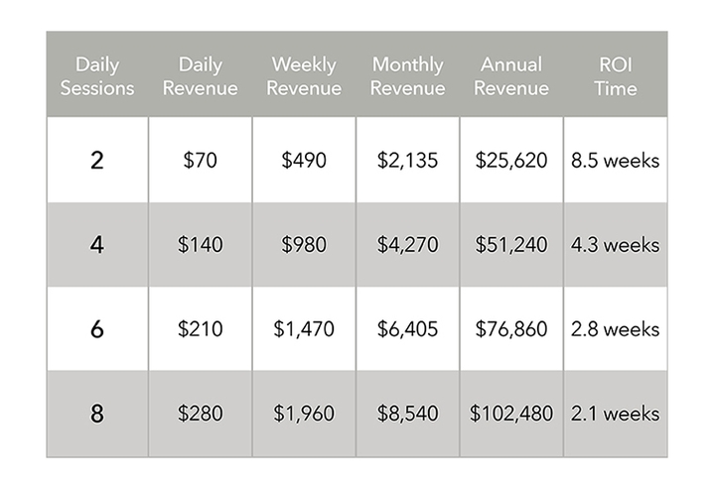The height and width of the screenshot is (489, 715).
Task: Select the $2,135 monthly revenue cell
Action: pyautogui.click(x=408, y=160)
